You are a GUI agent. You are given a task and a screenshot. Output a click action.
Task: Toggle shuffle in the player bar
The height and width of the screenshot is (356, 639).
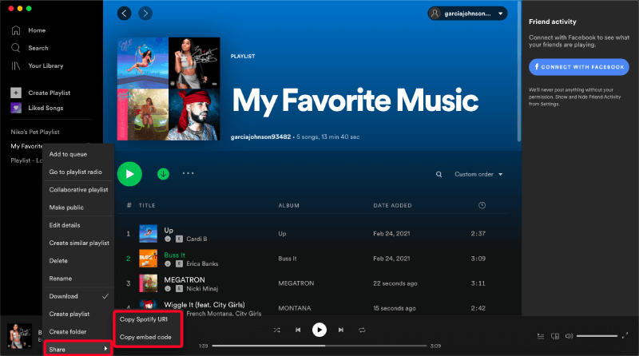click(x=276, y=330)
